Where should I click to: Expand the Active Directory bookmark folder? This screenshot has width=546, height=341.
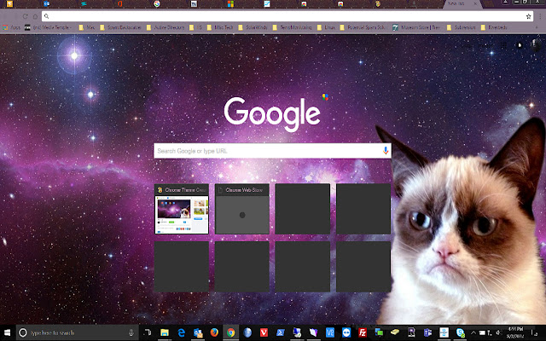pos(166,27)
